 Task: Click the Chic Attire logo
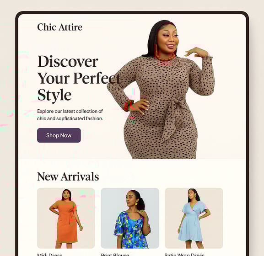pos(60,27)
